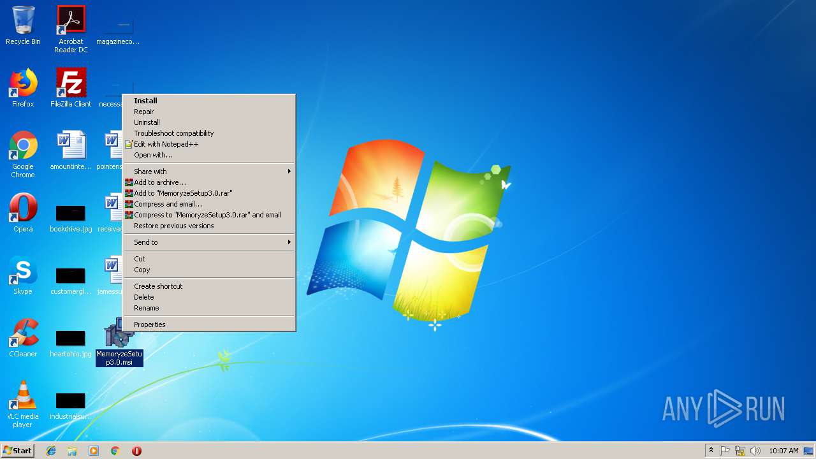
Task: Choose Uninstall from context menu
Action: [x=209, y=122]
